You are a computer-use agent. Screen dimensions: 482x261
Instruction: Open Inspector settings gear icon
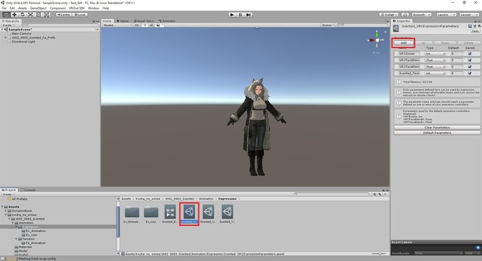pos(480,26)
